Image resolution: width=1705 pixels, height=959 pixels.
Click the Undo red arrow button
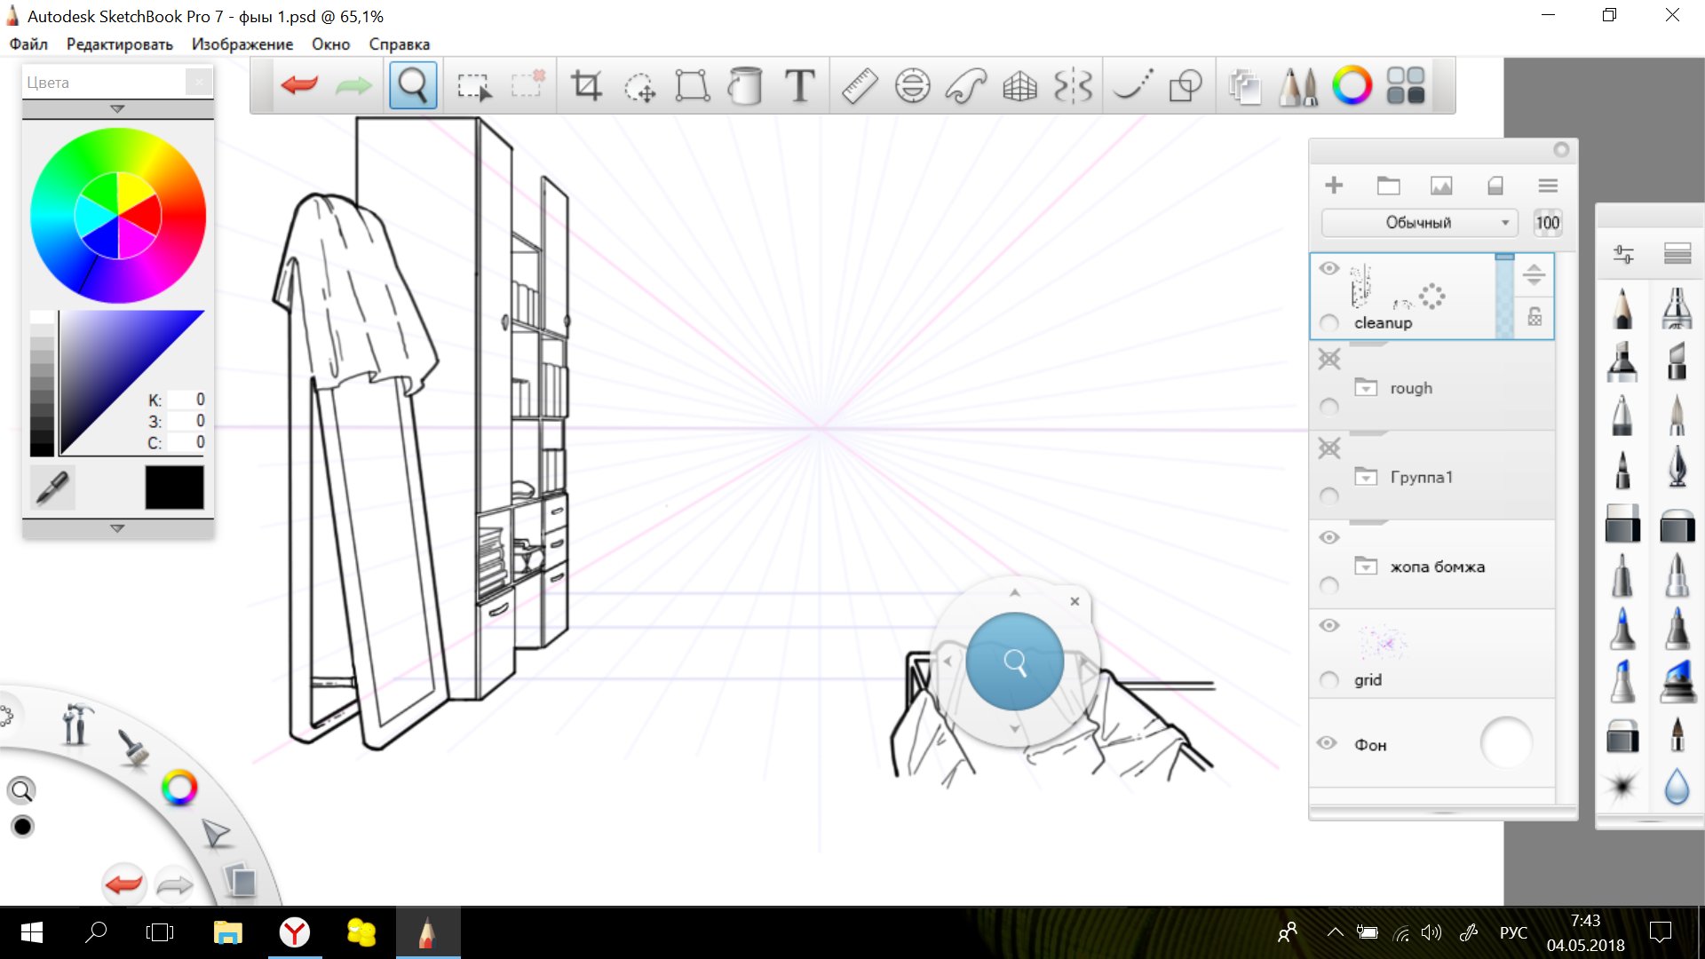299,84
